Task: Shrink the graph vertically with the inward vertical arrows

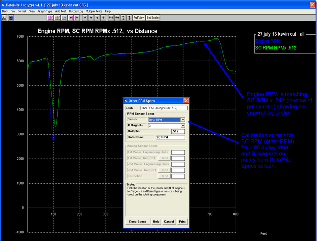Action: (123, 18)
